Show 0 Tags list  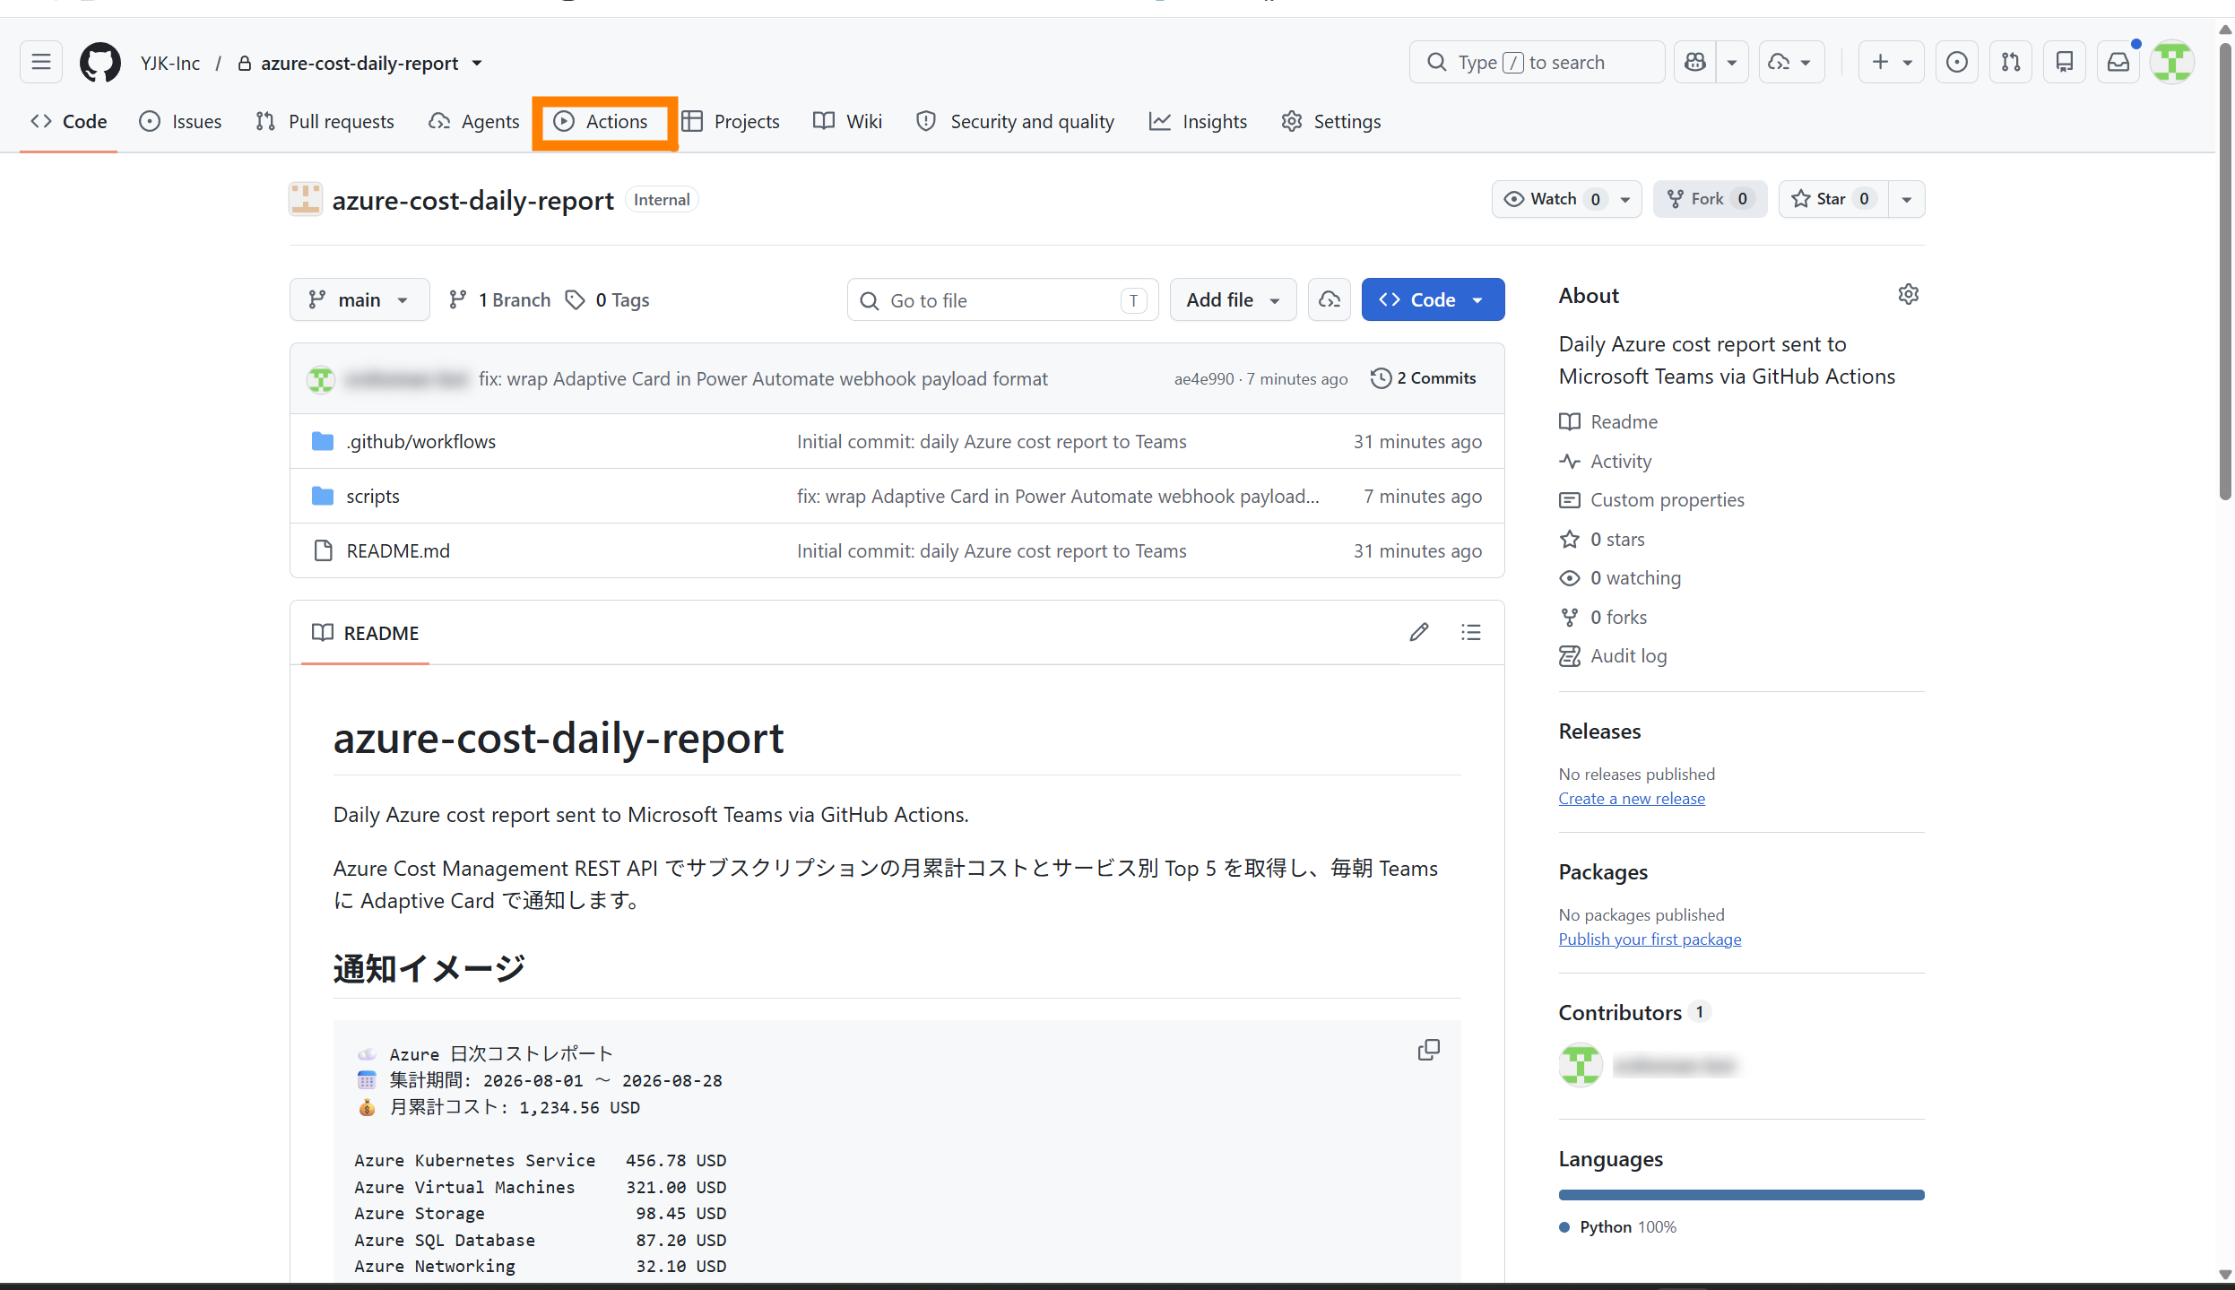(608, 300)
